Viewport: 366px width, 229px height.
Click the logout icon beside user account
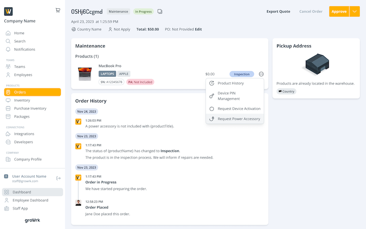point(58,178)
